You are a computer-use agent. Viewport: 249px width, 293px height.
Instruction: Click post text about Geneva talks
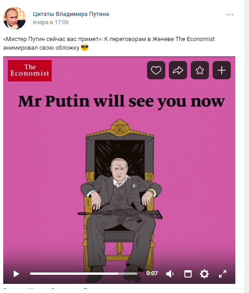(x=109, y=43)
